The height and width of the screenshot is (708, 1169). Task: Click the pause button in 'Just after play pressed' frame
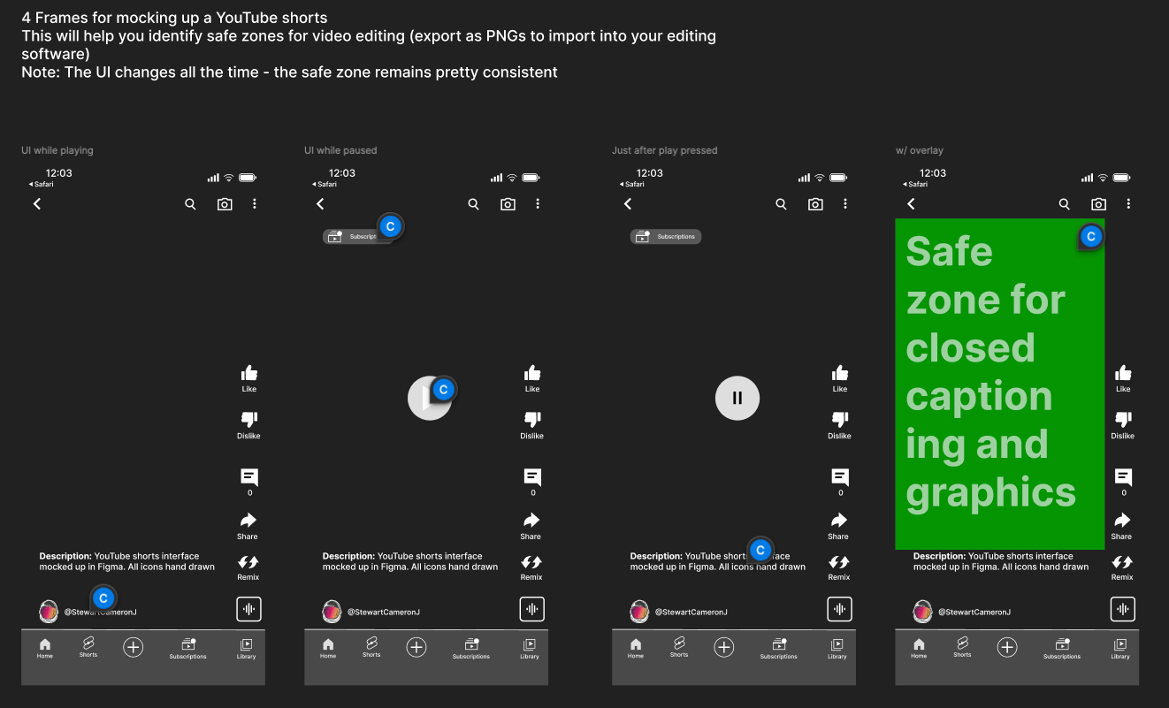click(737, 398)
